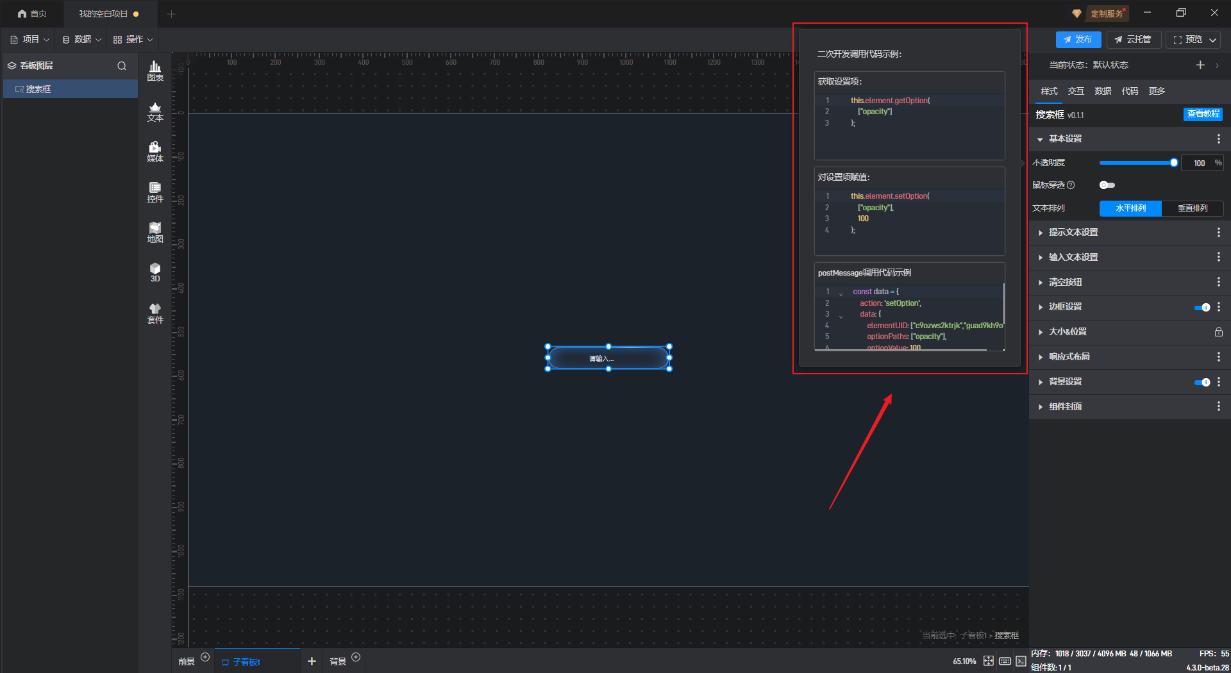Open the 控件 controls components icon

point(155,192)
